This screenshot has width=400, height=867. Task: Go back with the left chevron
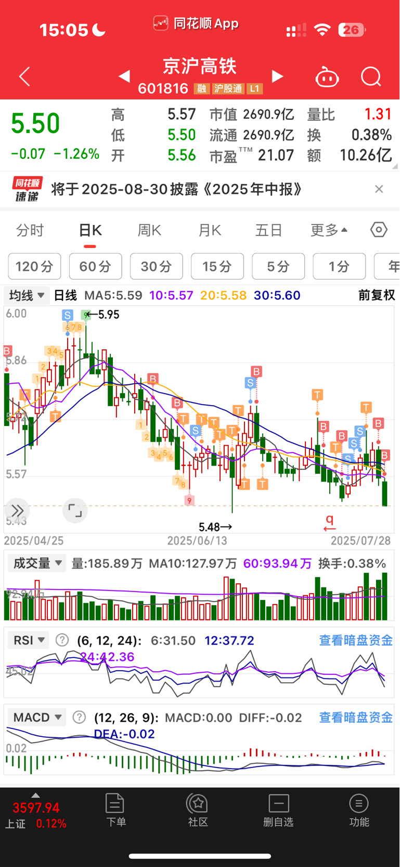coord(24,77)
